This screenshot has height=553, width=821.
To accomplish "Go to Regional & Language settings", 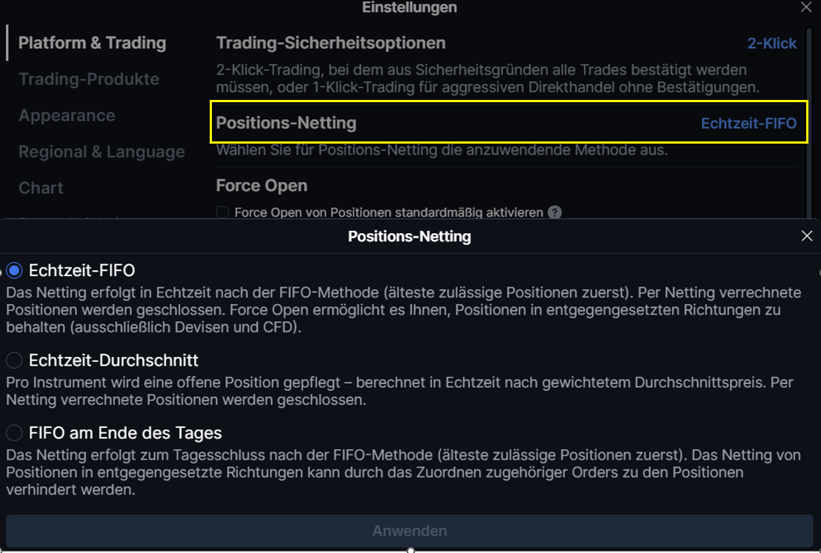I will (102, 152).
